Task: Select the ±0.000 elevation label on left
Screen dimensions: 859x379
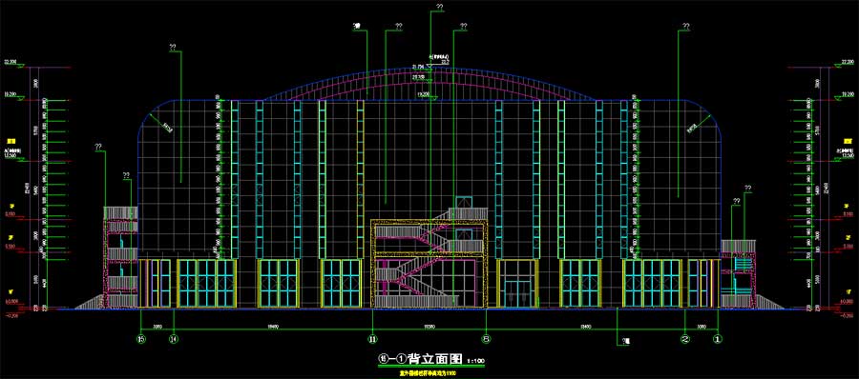Action: (x=12, y=301)
